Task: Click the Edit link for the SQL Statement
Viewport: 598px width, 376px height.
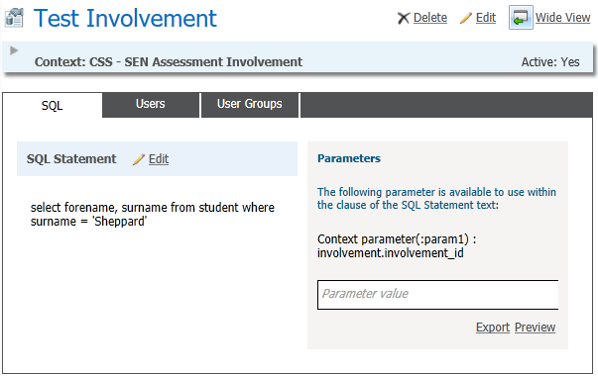Action: [x=159, y=158]
